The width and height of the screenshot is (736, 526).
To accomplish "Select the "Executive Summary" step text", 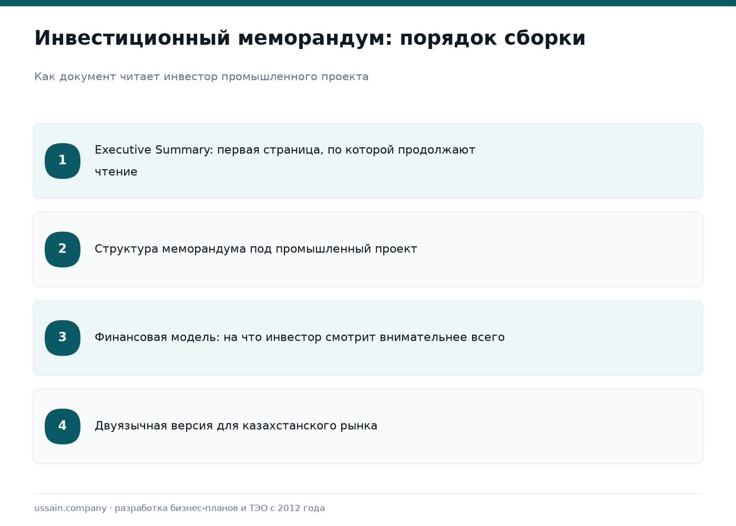I will pyautogui.click(x=285, y=161).
